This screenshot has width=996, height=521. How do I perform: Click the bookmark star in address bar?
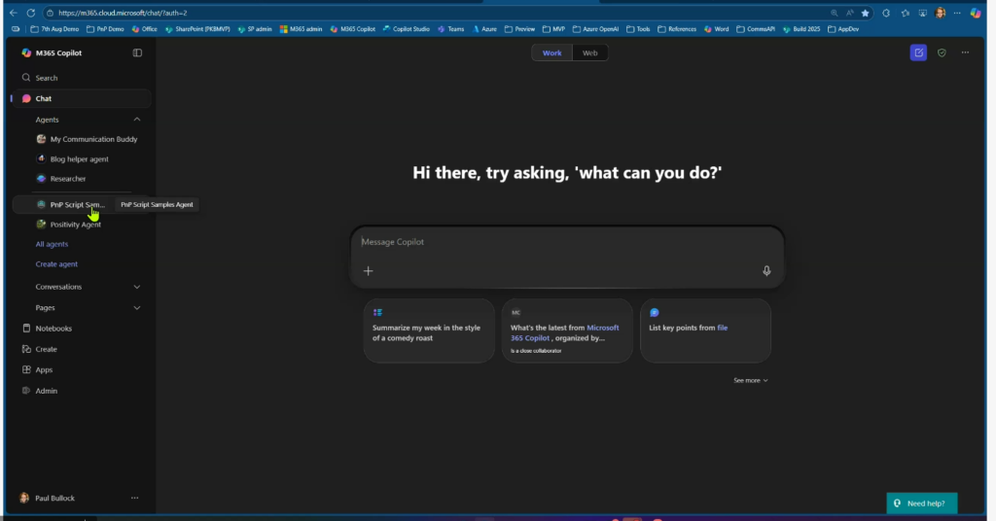[x=865, y=13]
